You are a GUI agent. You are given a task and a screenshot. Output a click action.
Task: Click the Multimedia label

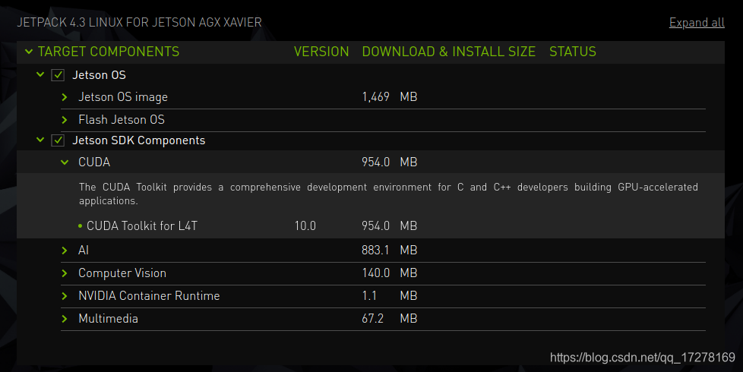pos(109,319)
